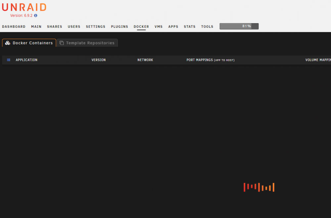Screen dimensions: 331x218
Task: Open the Tools menu
Action: pos(207,26)
